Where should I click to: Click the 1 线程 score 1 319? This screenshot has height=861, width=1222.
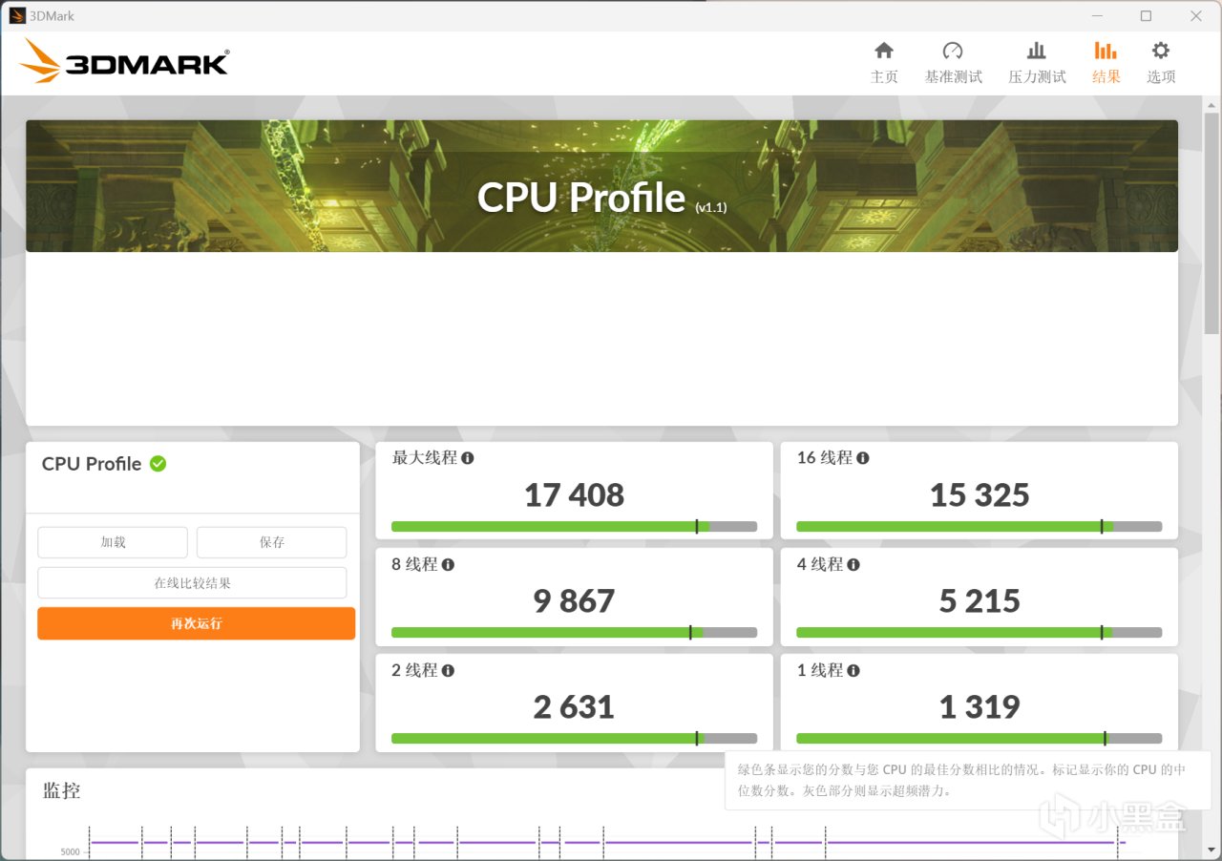tap(980, 707)
